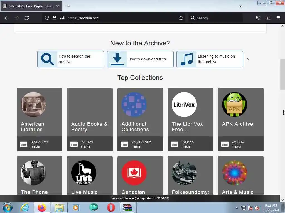285x213 pixels.
Task: Click the New to the Archive? heading
Action: 140,43
